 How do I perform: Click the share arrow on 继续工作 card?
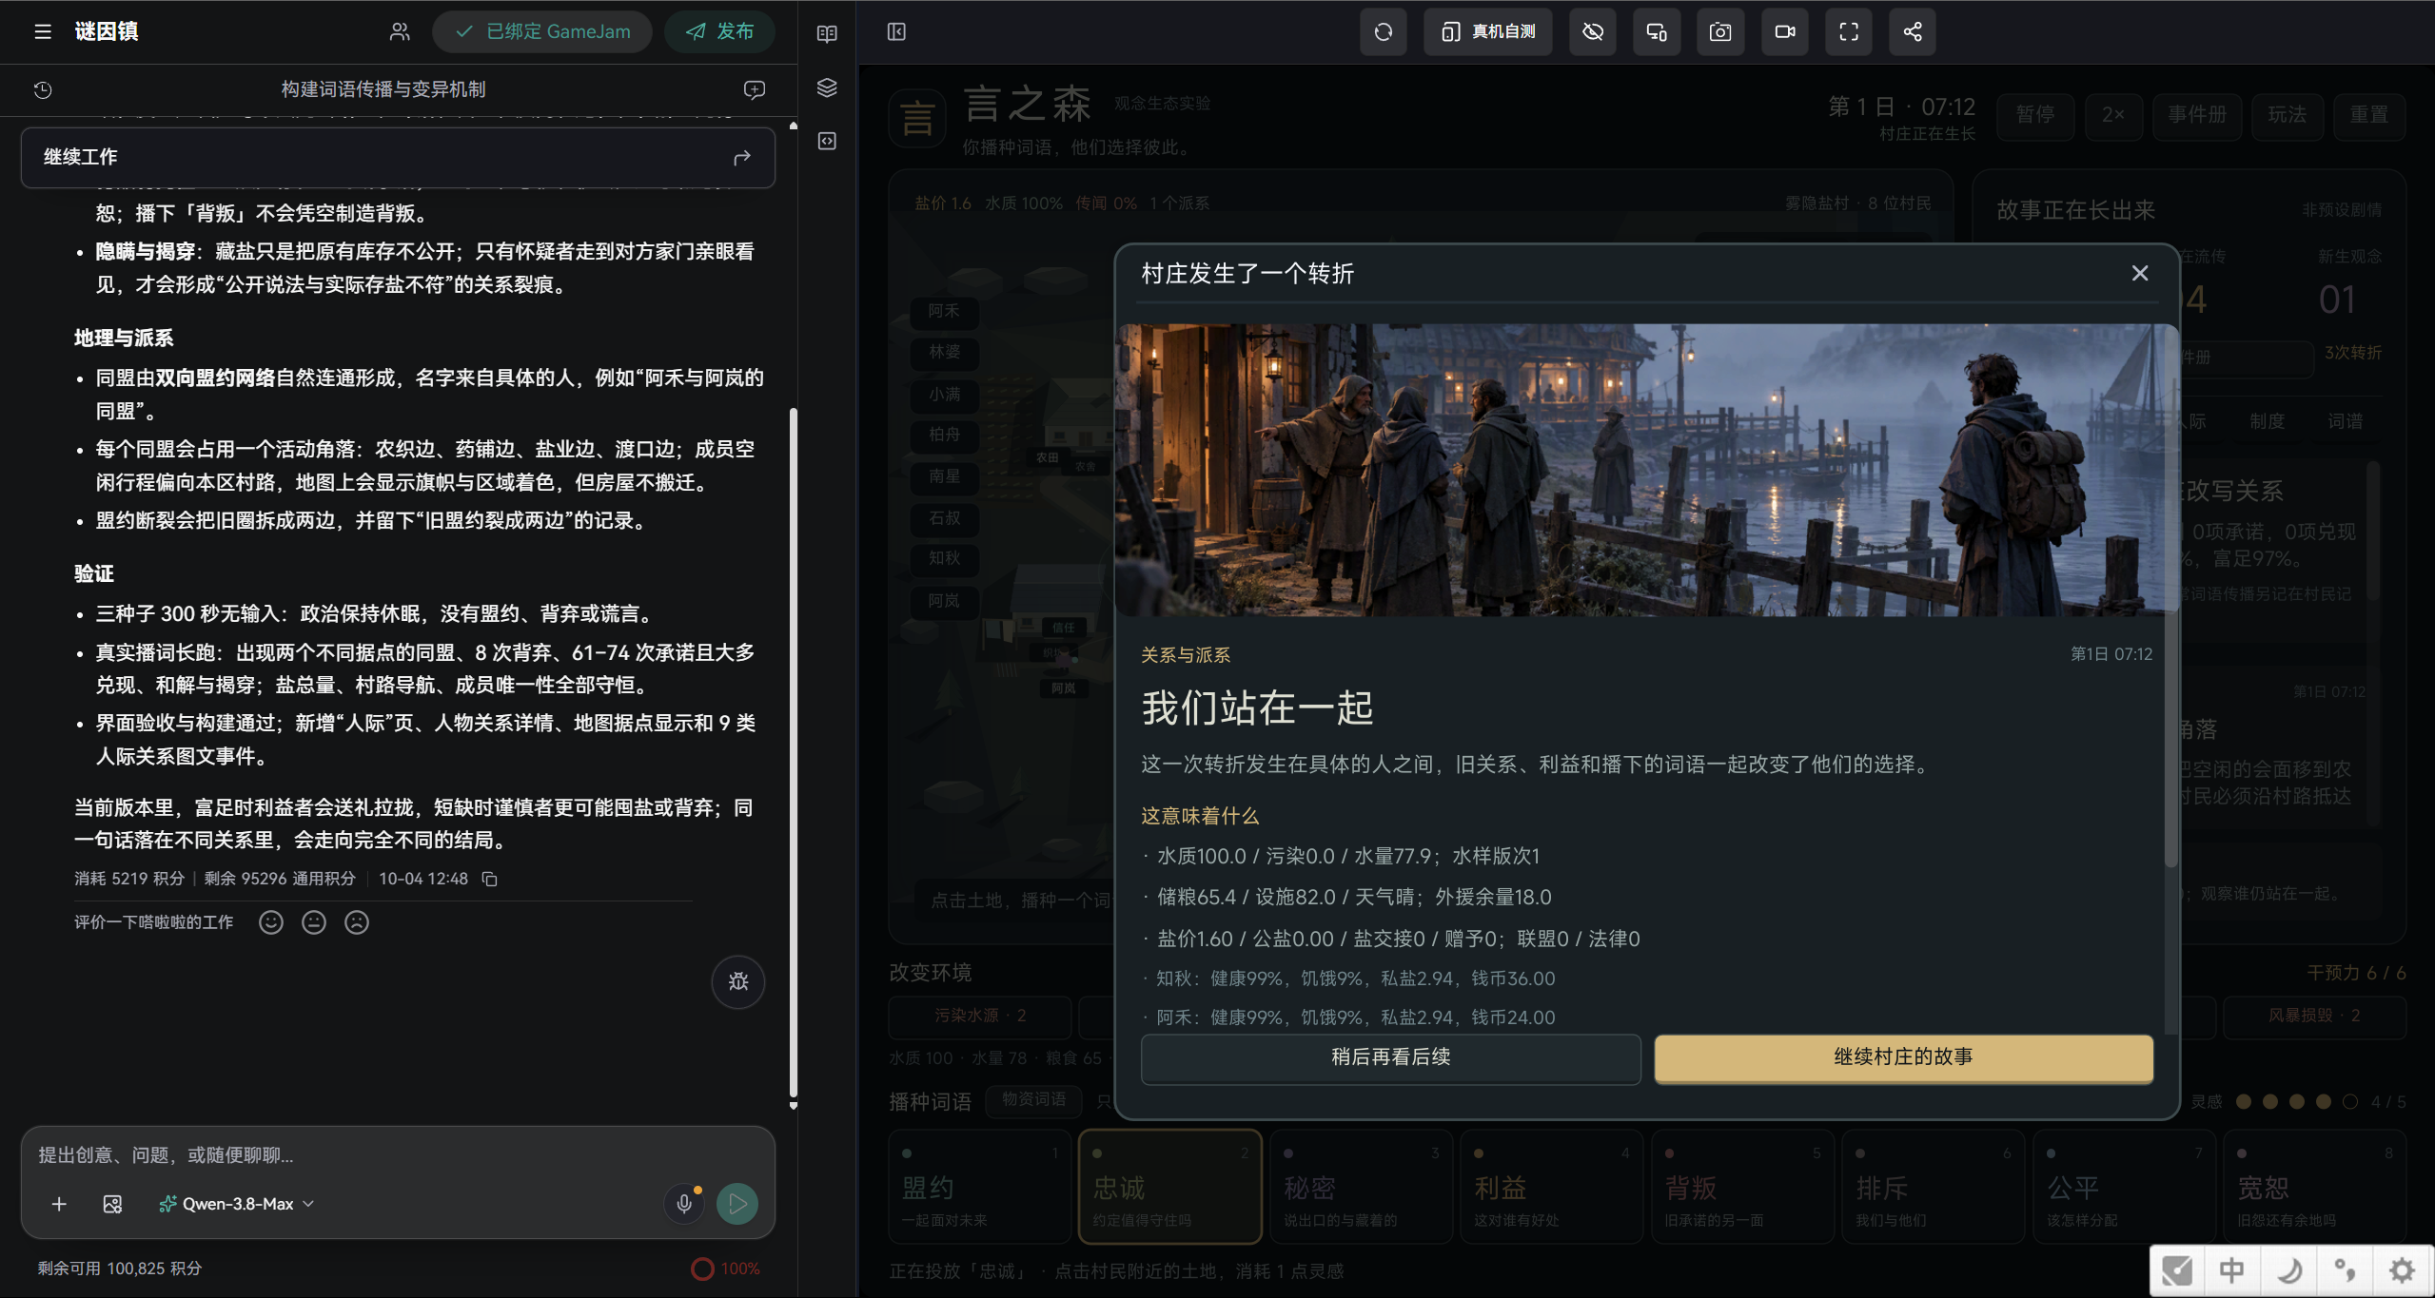(742, 157)
